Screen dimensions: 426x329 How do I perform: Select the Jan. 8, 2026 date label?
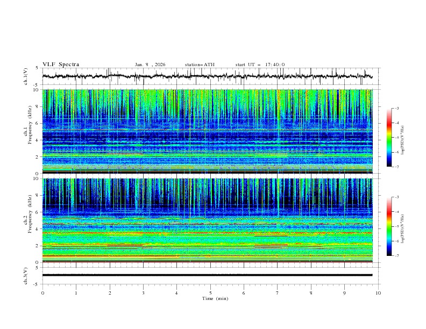point(150,65)
